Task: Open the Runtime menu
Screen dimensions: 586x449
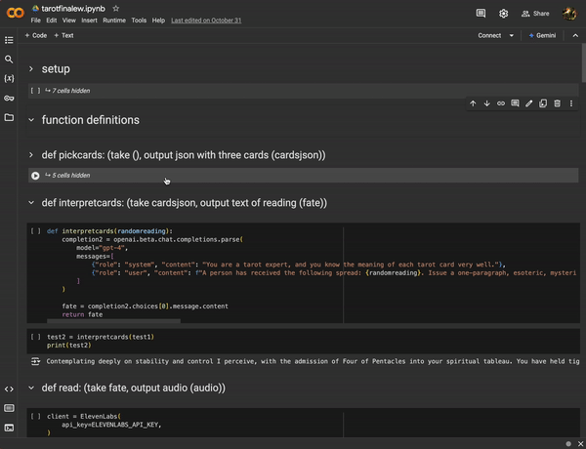Action: coord(114,20)
